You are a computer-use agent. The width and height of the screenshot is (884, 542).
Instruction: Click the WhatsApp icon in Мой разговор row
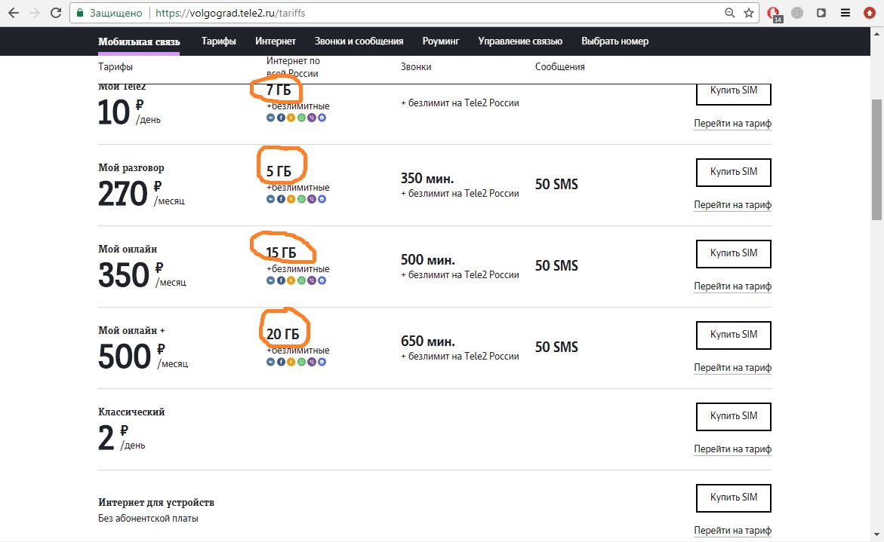(301, 199)
